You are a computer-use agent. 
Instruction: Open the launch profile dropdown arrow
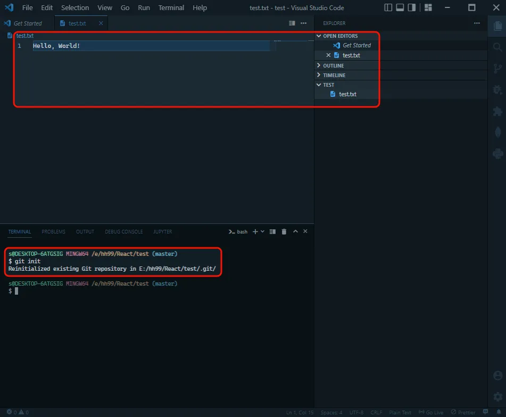262,231
